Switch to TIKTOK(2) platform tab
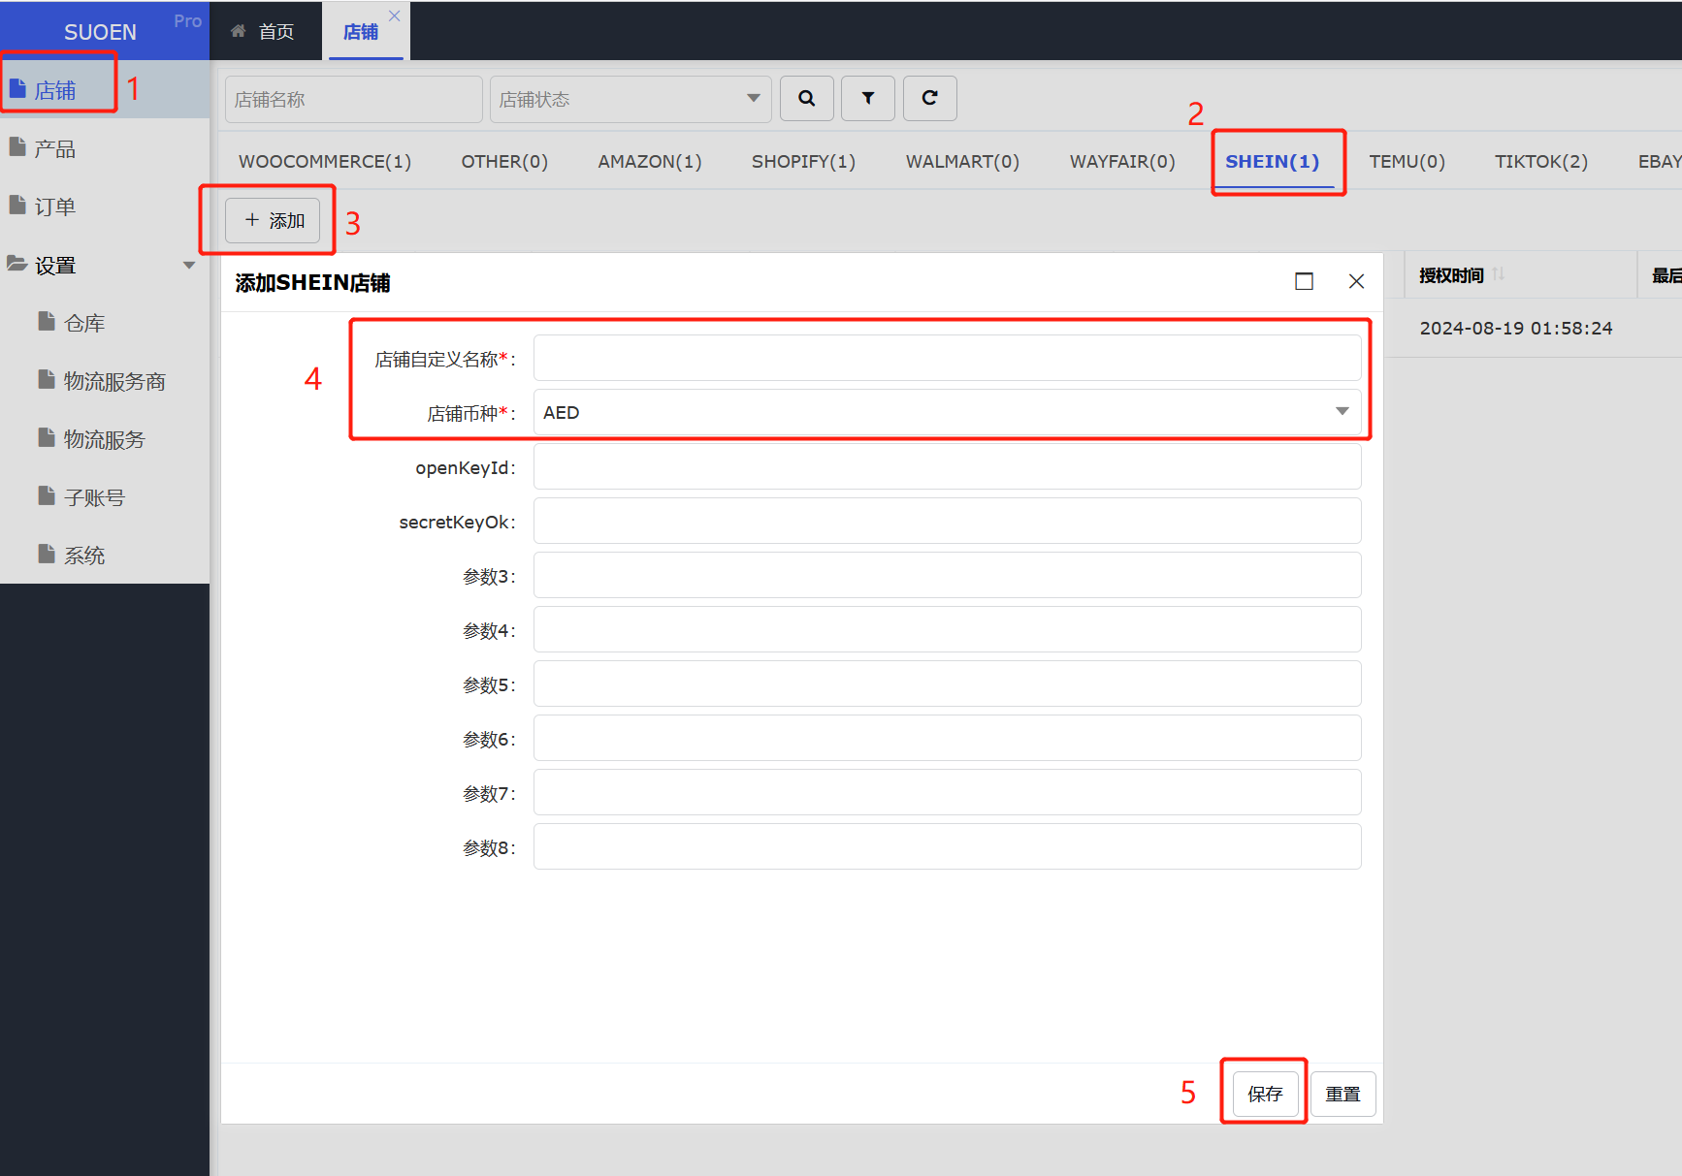The image size is (1682, 1176). point(1541,161)
